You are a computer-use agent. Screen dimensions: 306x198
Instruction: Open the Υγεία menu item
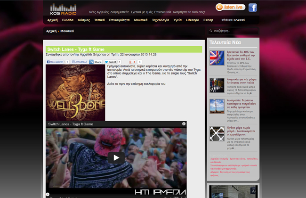click(x=177, y=20)
